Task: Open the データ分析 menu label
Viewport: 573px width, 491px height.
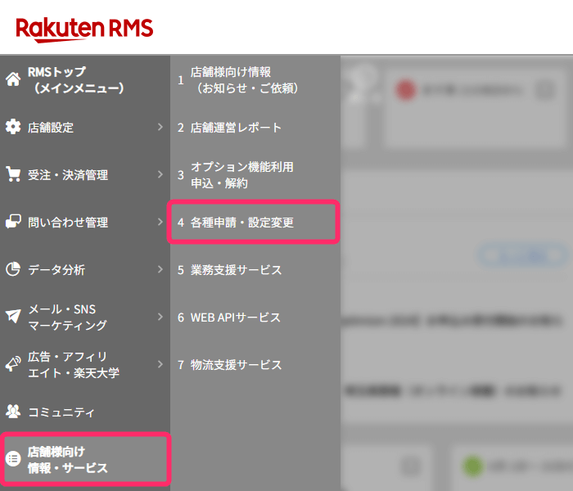Action: coord(56,270)
